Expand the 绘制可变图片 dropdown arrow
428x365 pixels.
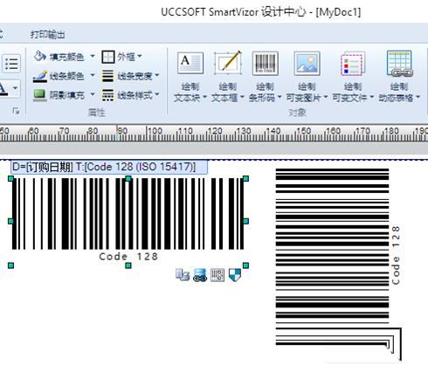325,97
